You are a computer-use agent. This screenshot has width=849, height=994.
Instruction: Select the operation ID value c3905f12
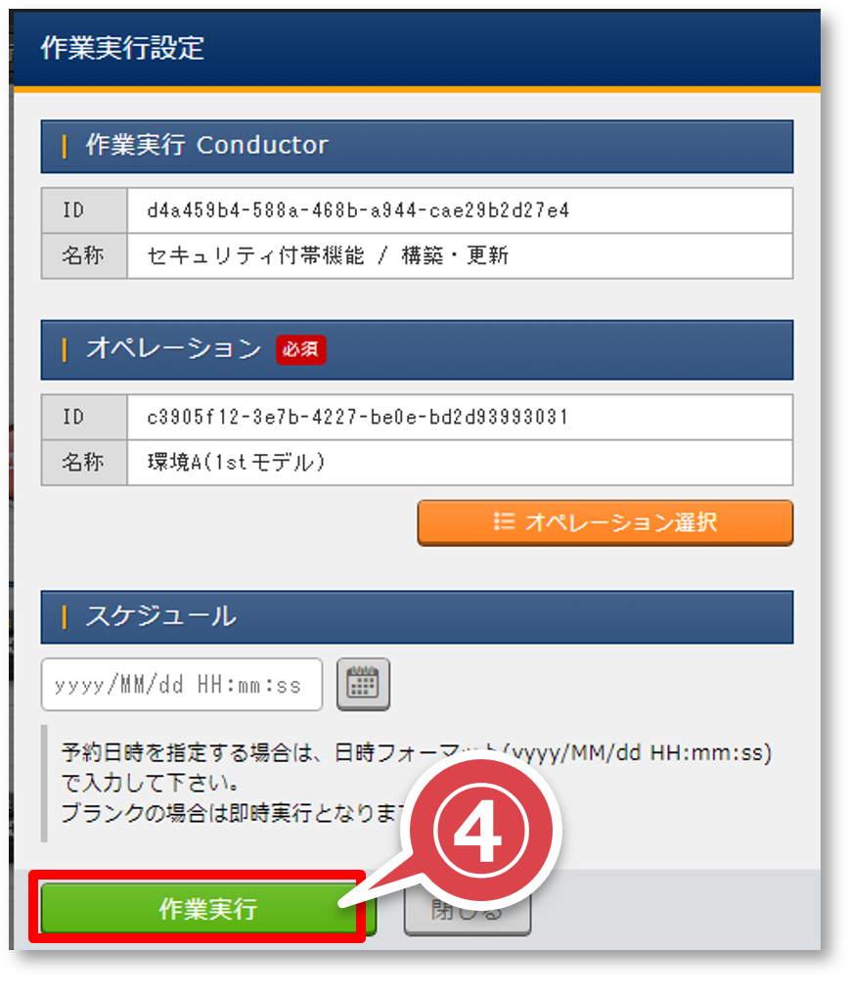coord(357,417)
